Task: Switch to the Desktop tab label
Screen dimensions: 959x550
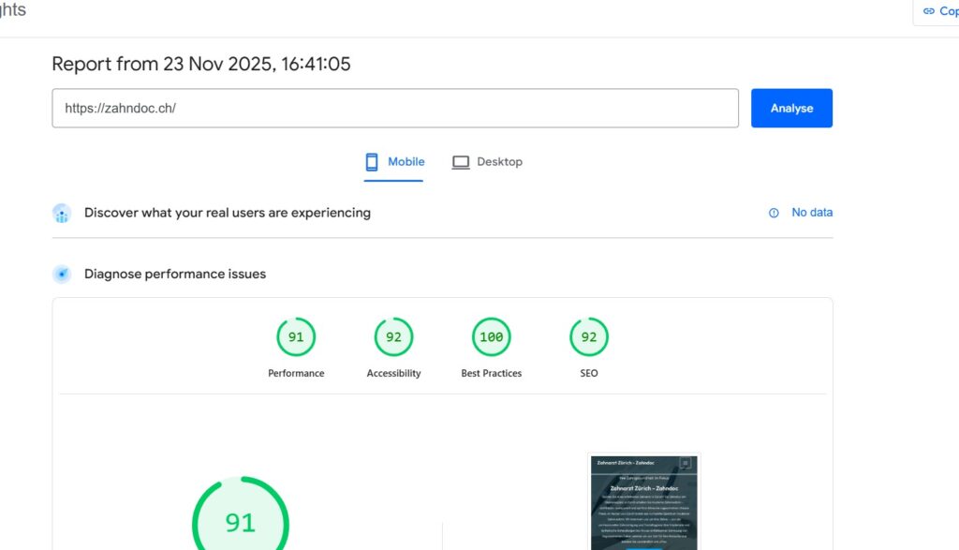Action: pos(499,162)
